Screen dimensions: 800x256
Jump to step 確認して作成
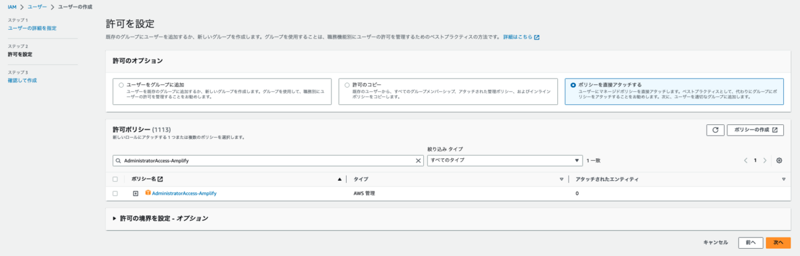pyautogui.click(x=22, y=80)
